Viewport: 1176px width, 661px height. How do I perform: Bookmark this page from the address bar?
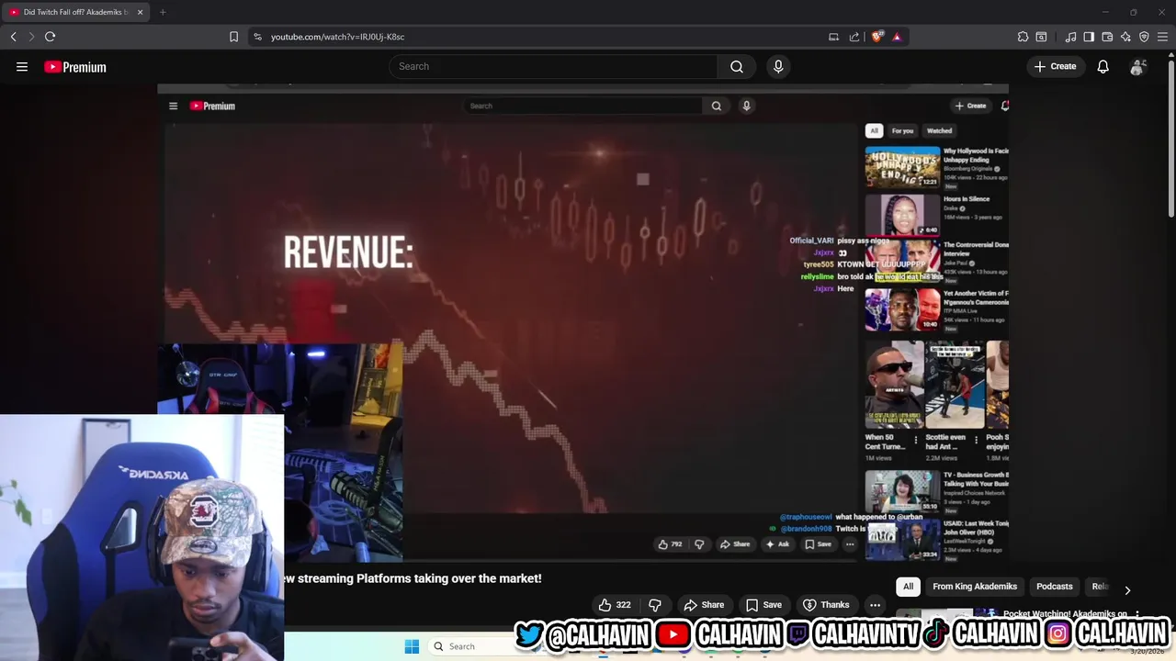tap(233, 37)
